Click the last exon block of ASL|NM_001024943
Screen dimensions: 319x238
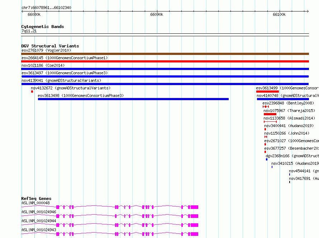tap(194, 234)
